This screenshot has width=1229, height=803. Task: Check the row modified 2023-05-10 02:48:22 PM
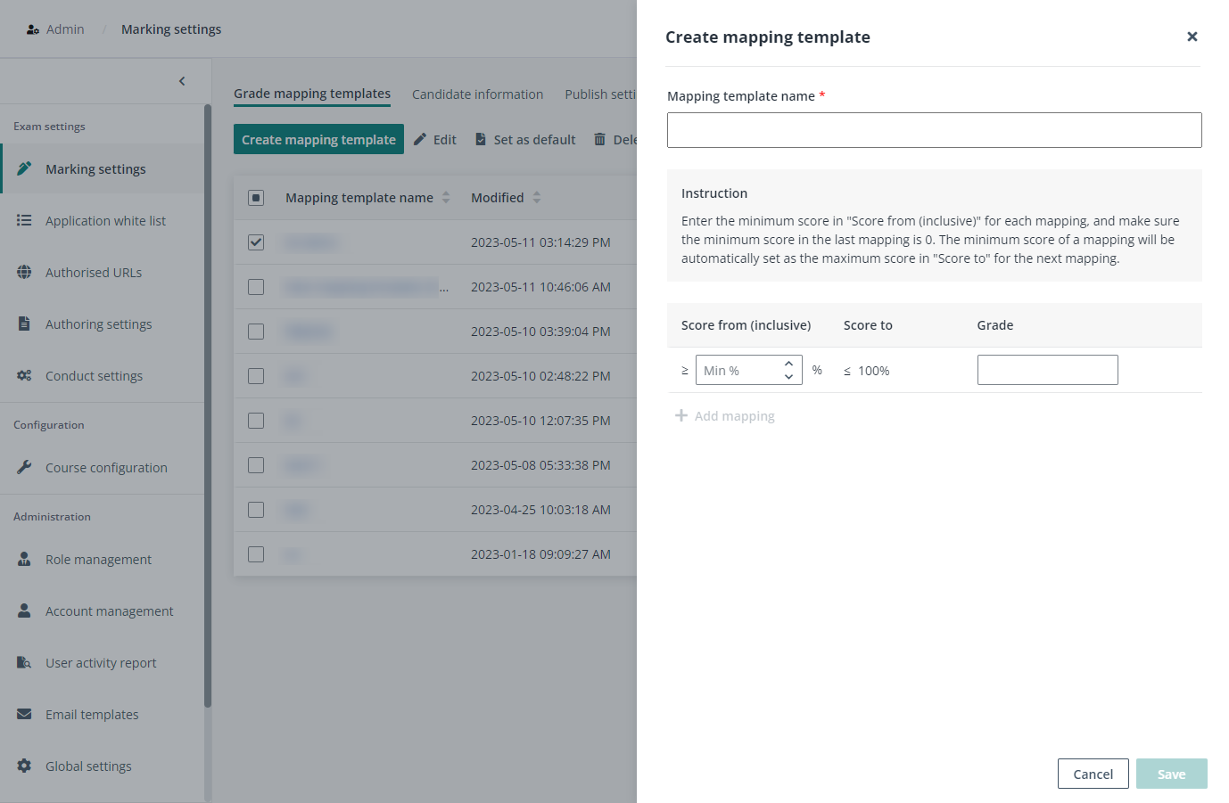256,376
